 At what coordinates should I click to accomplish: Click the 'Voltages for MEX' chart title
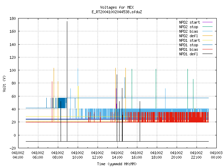point(117,7)
